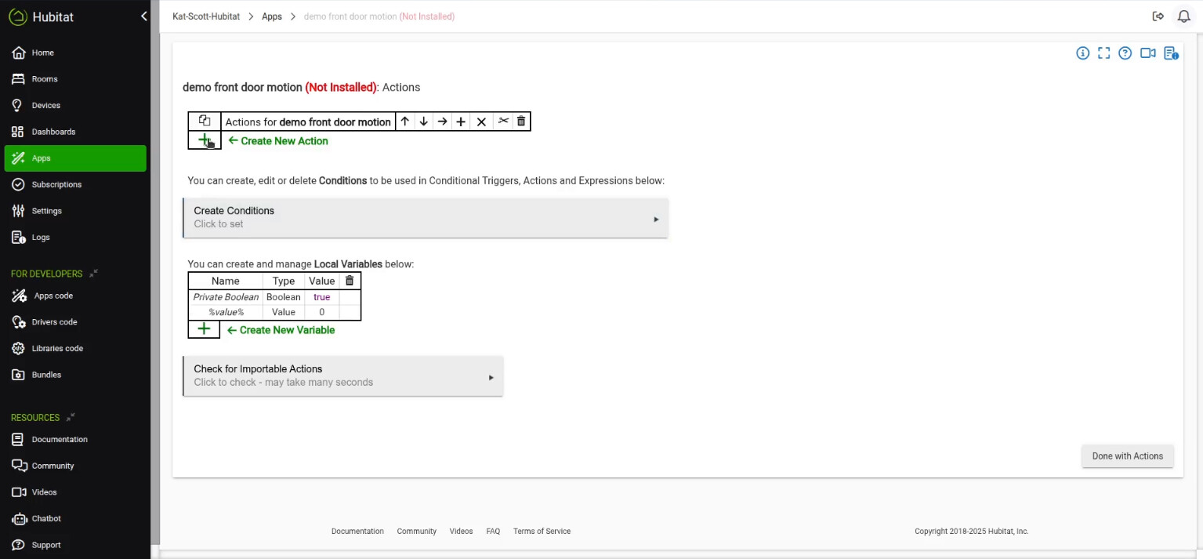
Task: Open Libraries code in sidebar
Action: point(75,348)
